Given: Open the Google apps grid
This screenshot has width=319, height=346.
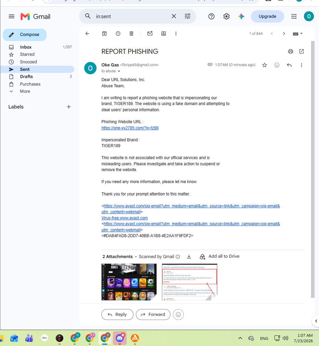Looking at the screenshot, I should pyautogui.click(x=294, y=16).
